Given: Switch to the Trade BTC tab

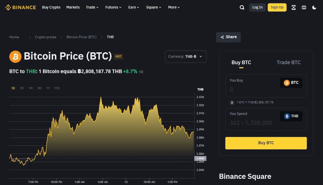Looking at the screenshot, I should [x=288, y=62].
